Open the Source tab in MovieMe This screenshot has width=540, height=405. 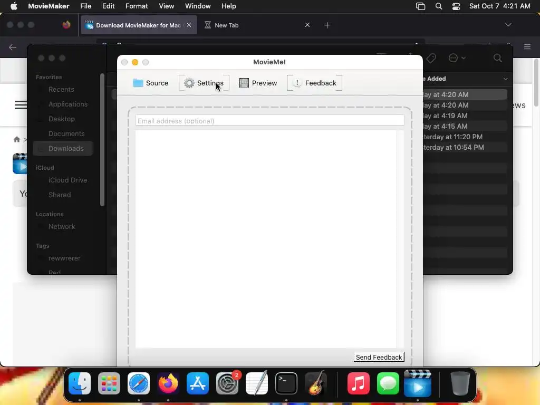[151, 83]
